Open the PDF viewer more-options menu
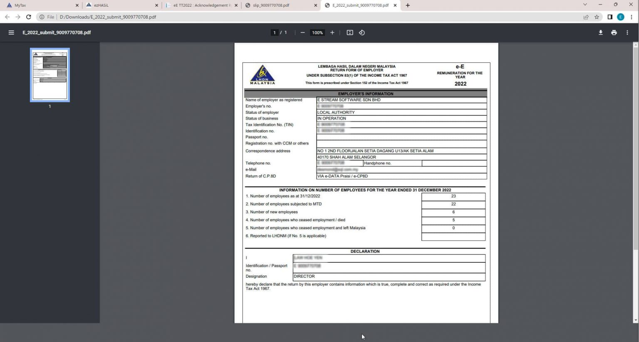639x342 pixels. point(627,32)
